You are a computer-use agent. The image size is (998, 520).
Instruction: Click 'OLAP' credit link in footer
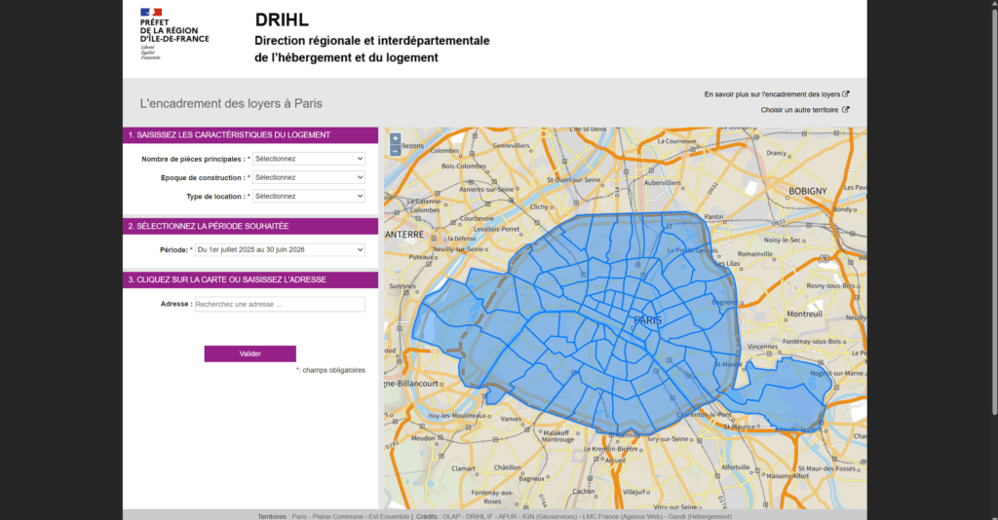(x=451, y=516)
